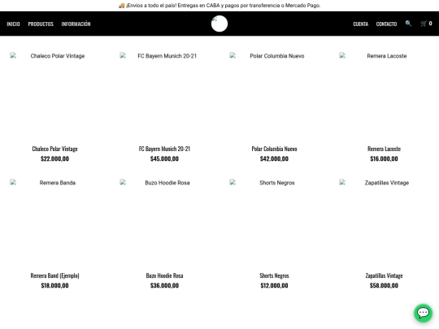Image resolution: width=439 pixels, height=329 pixels.
Task: Click the FC Bayern Munich 20-21 title link
Action: coord(164,149)
